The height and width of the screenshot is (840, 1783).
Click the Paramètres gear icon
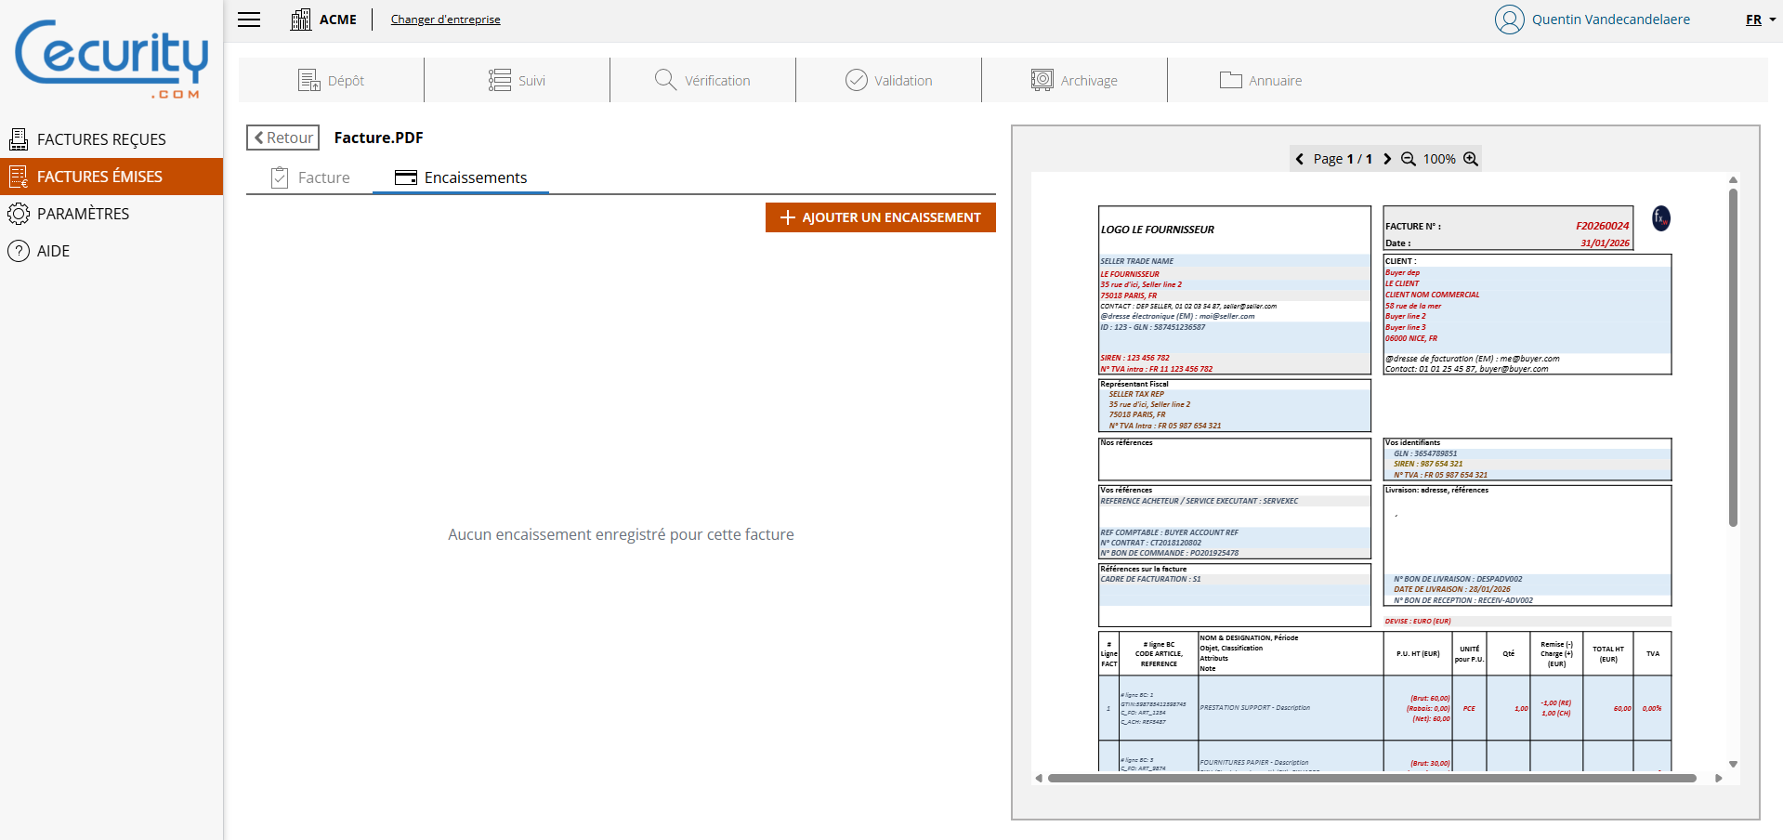[x=19, y=214]
